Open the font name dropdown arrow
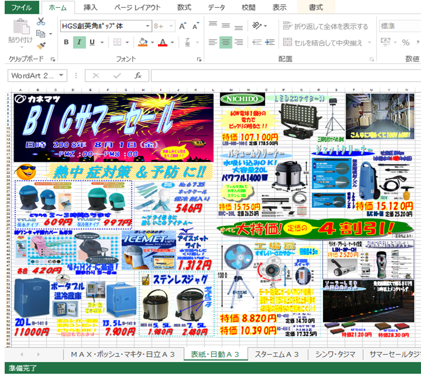The width and height of the screenshot is (421, 378). coord(147,26)
